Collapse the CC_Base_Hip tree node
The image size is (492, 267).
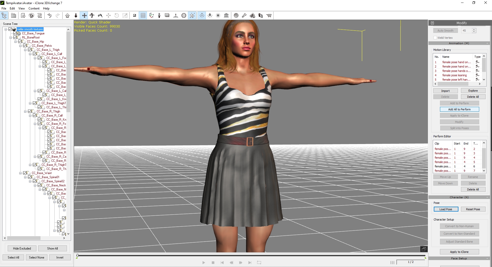pos(15,42)
